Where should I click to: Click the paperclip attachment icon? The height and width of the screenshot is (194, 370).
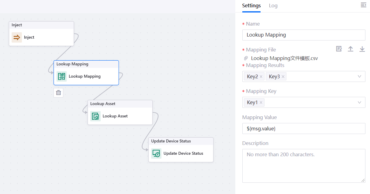click(x=246, y=58)
